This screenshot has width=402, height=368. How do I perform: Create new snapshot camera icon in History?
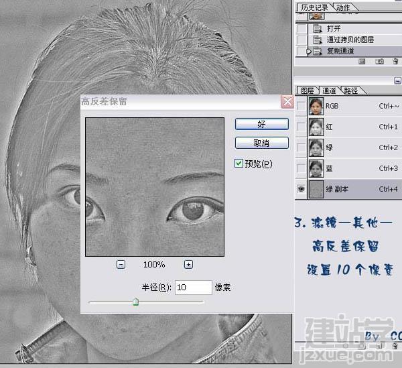click(379, 61)
